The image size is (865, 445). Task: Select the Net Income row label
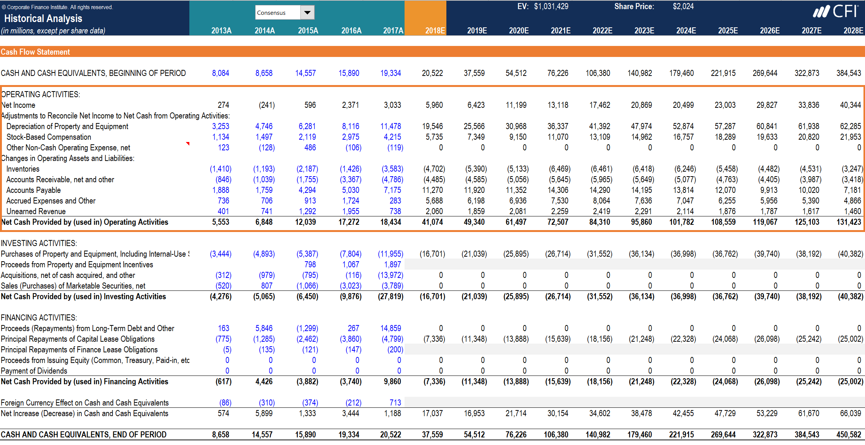pyautogui.click(x=19, y=105)
